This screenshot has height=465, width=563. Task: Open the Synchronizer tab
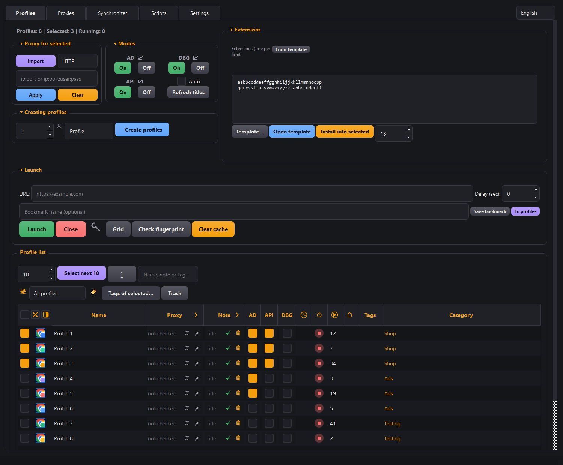click(113, 13)
